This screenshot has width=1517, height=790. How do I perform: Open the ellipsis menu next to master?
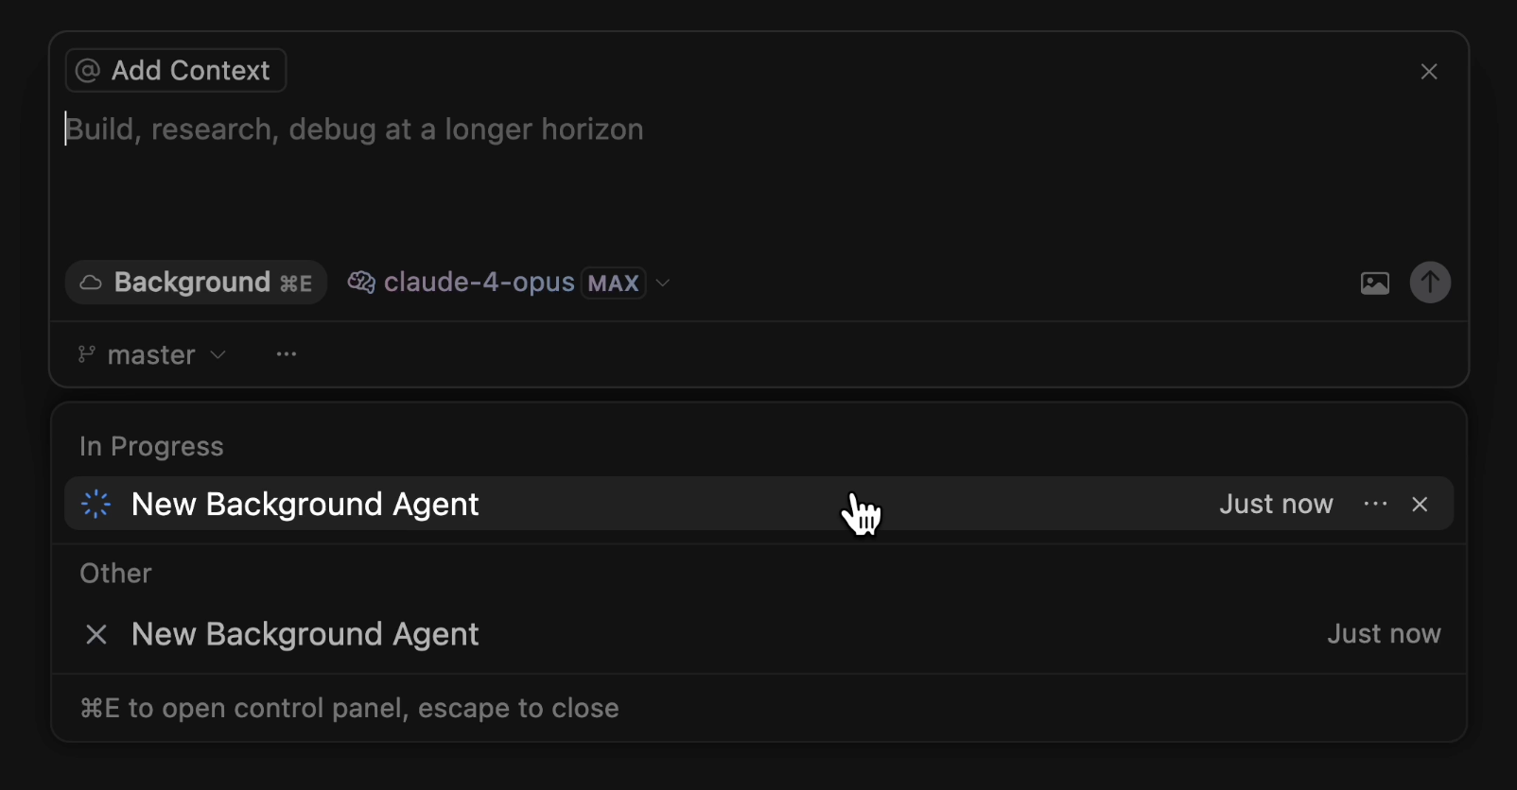(x=287, y=354)
